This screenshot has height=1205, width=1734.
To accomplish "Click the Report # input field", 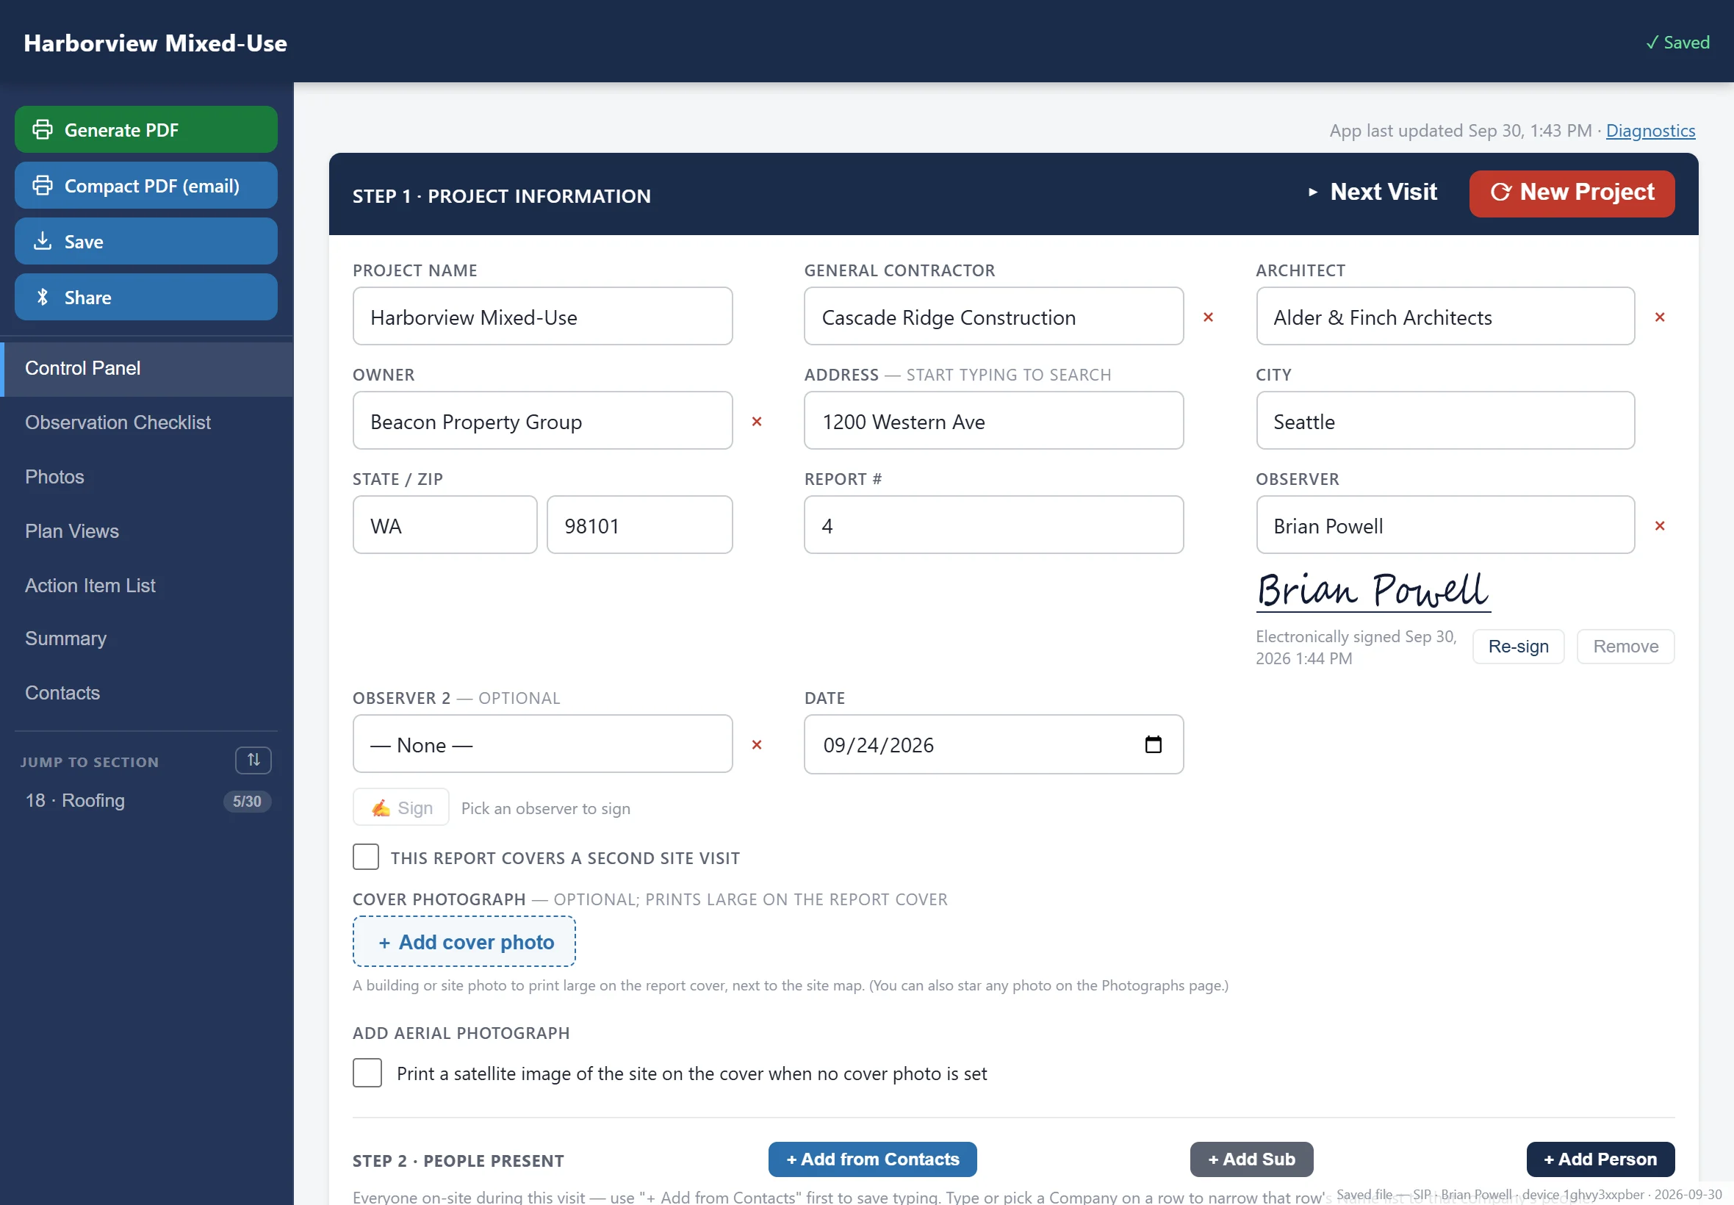I will tap(993, 525).
